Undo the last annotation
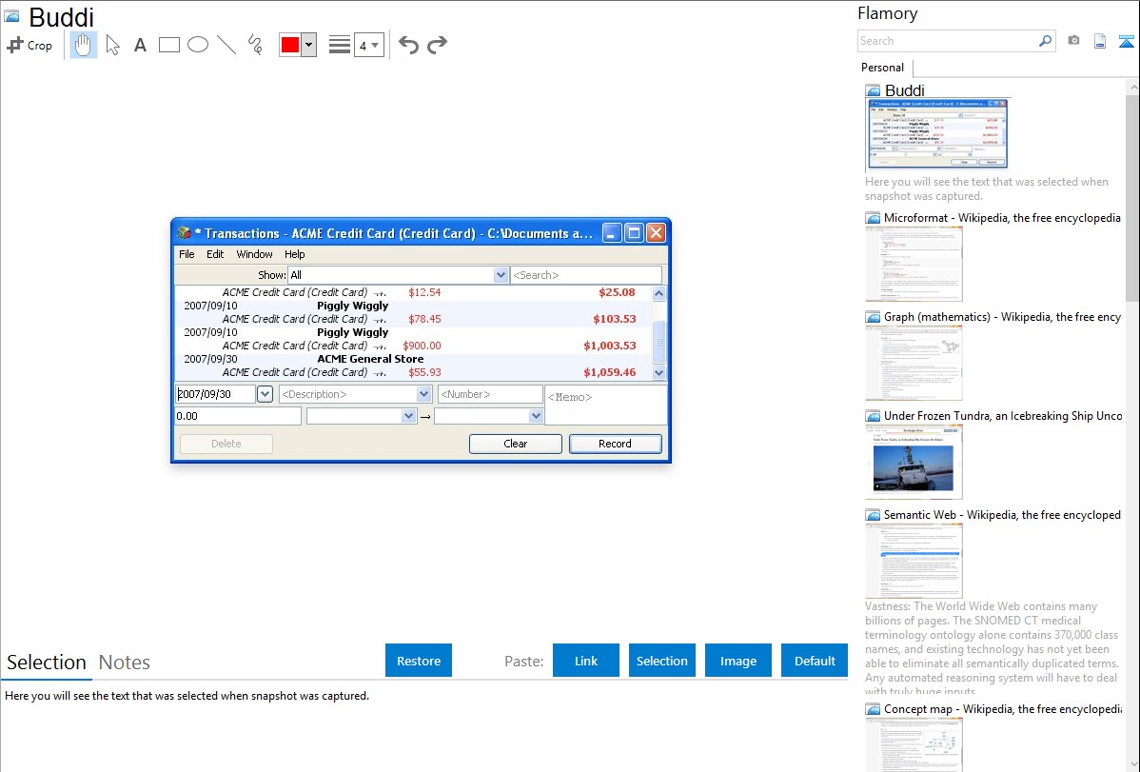 point(408,45)
